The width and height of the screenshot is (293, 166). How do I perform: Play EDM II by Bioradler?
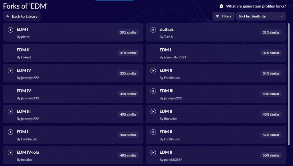(x=153, y=112)
